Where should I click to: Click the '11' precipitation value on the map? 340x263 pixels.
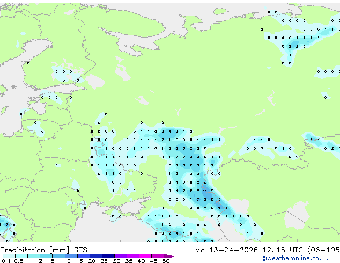205,191
